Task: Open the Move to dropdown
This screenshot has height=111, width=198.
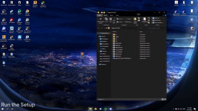Action: click(x=120, y=19)
